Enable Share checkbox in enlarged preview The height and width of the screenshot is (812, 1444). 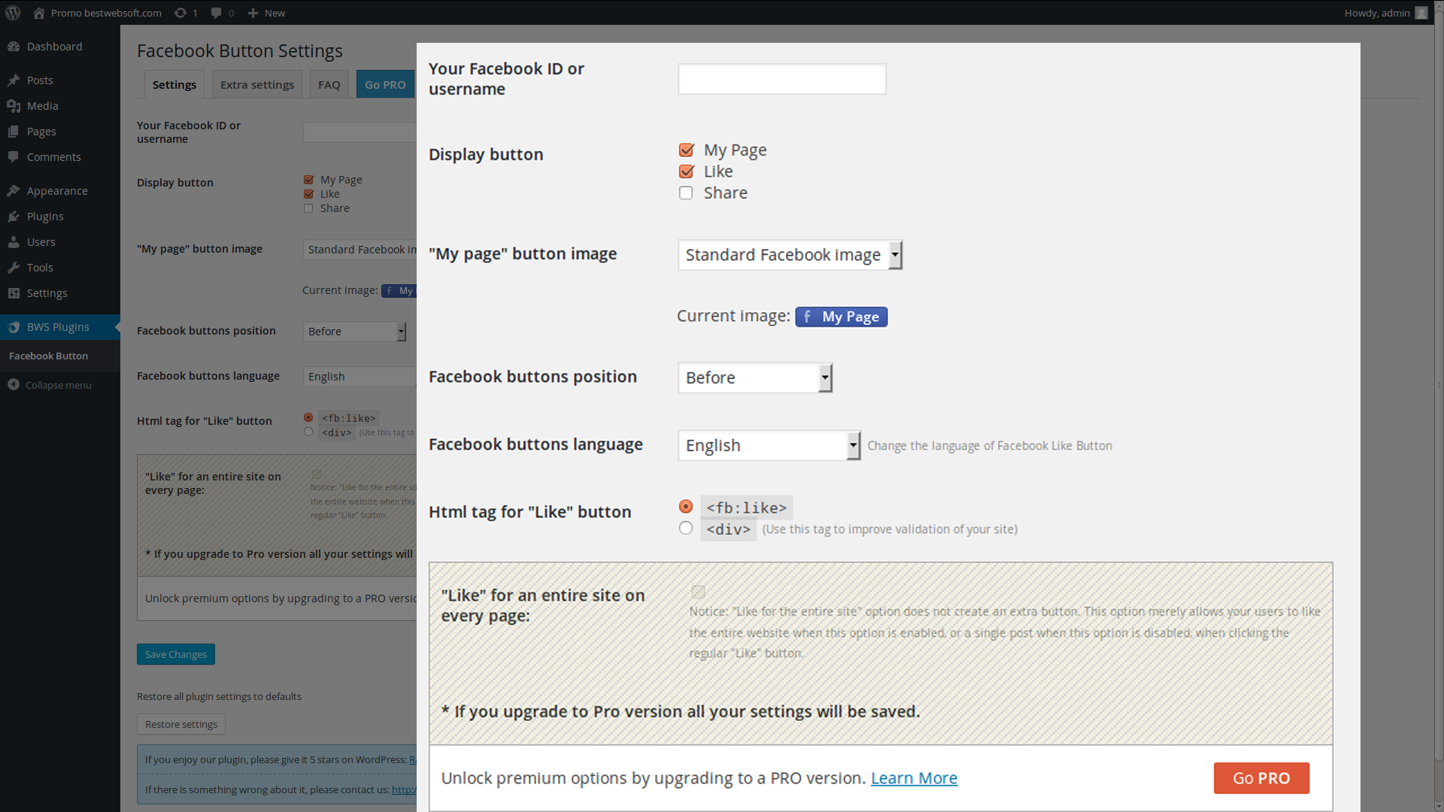coord(686,193)
